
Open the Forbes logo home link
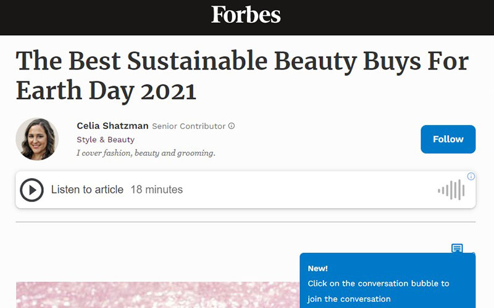246,15
